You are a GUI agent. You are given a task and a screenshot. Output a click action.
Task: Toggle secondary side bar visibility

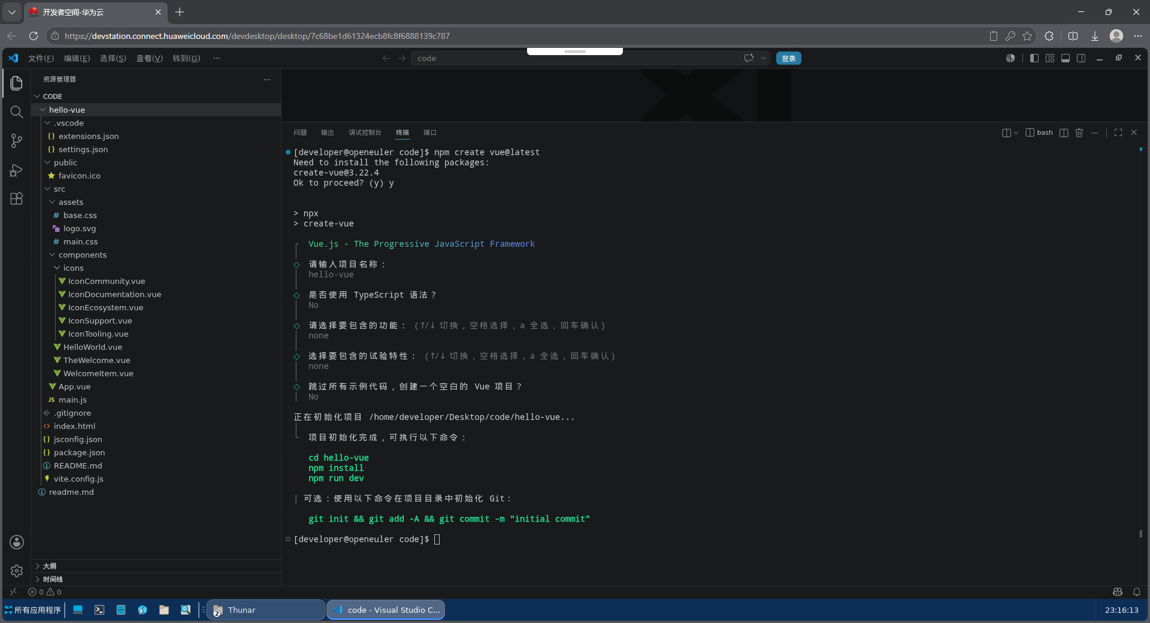click(1081, 58)
